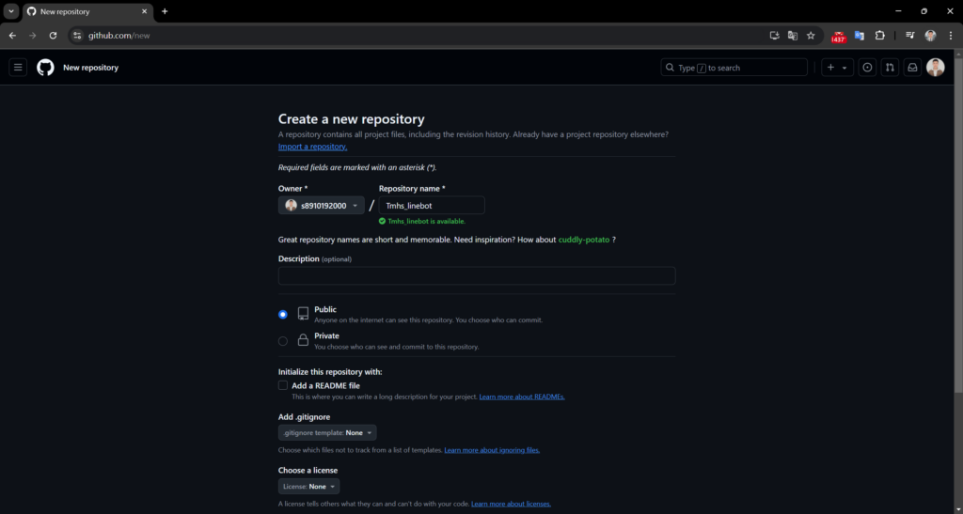Focus the Type / to search box
The image size is (963, 514).
pos(734,68)
